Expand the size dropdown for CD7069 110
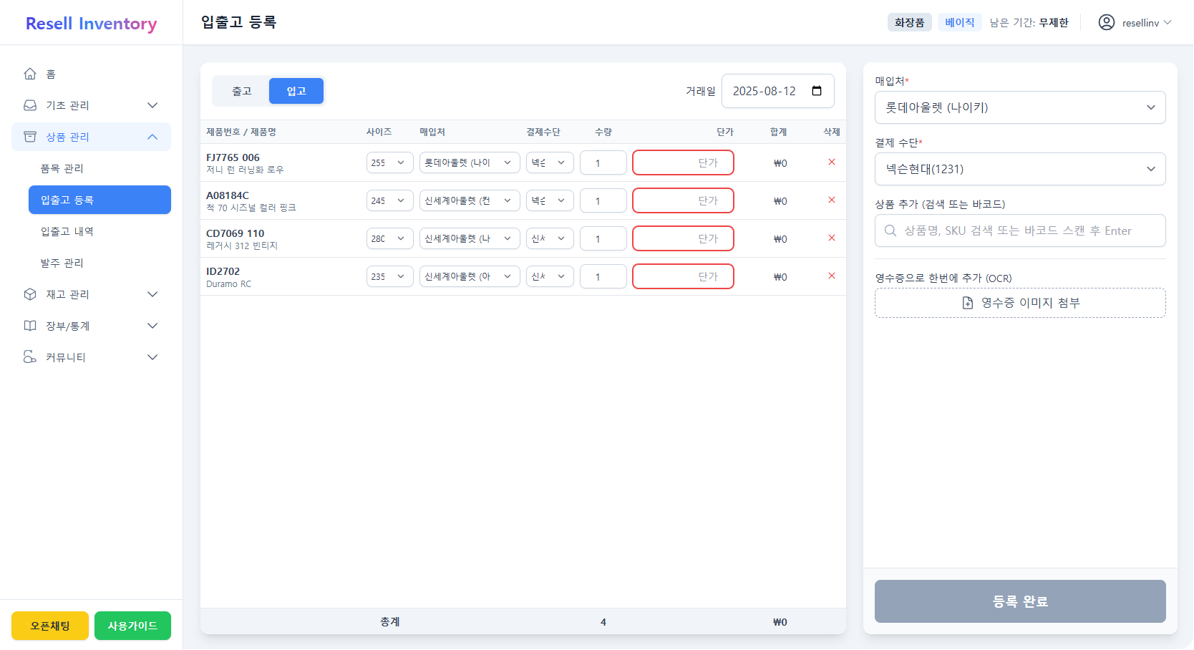1194x650 pixels. 389,238
